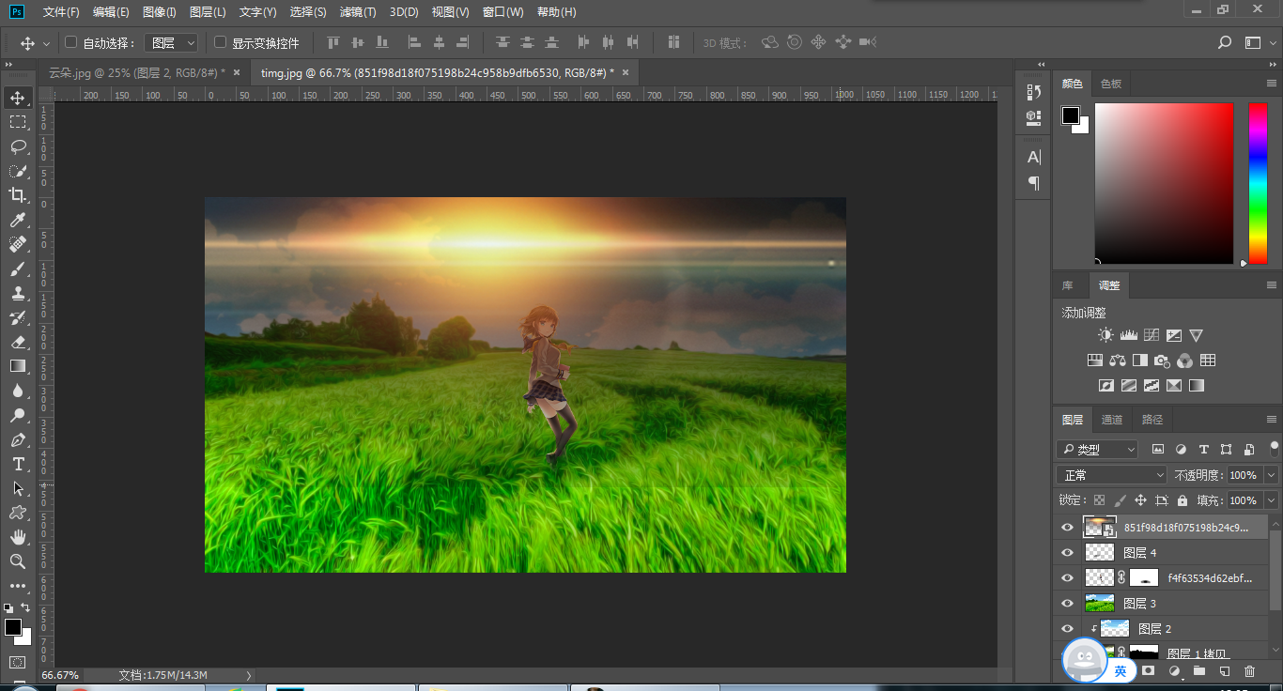Add a layer mask from Layers panel bottom
This screenshot has height=691, width=1283.
tap(1148, 671)
